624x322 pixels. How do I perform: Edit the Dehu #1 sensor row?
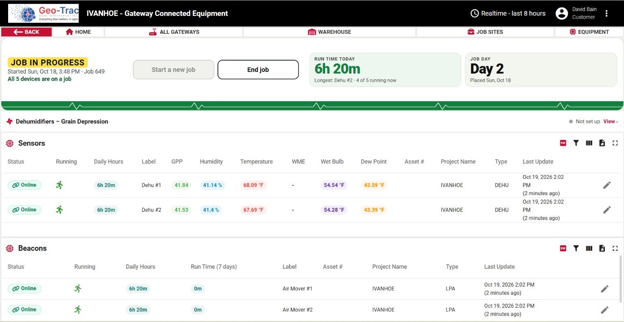607,185
